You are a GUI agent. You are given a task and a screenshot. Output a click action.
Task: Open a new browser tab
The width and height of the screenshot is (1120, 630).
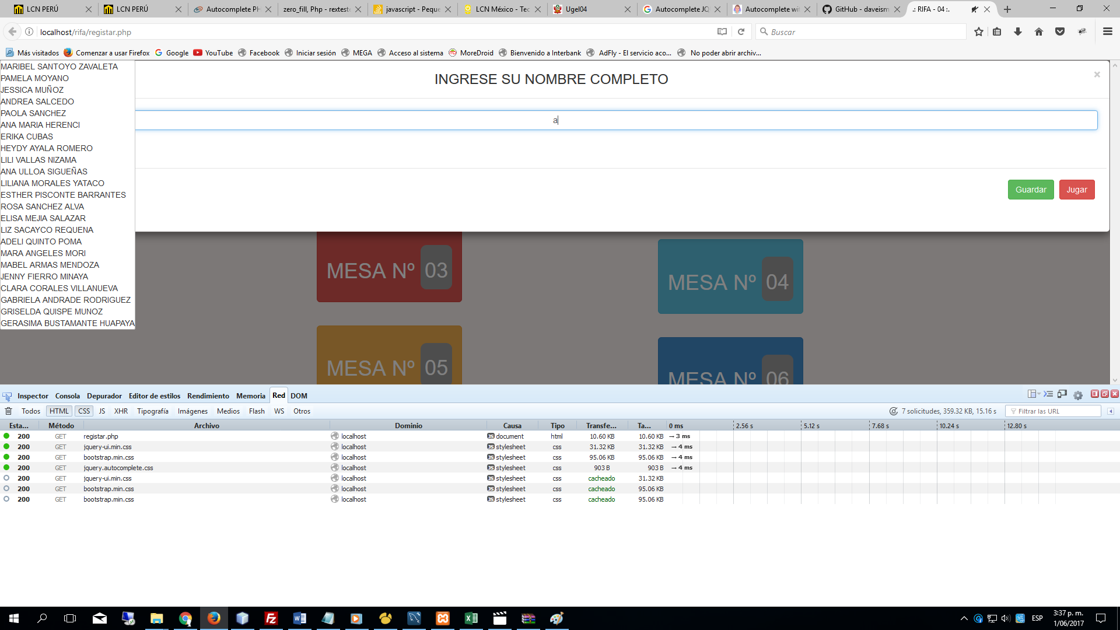[x=1007, y=9]
